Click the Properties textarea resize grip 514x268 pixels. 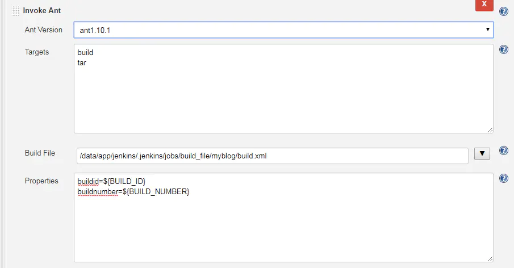[490, 259]
